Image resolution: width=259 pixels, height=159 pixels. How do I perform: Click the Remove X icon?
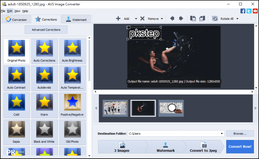(x=142, y=19)
